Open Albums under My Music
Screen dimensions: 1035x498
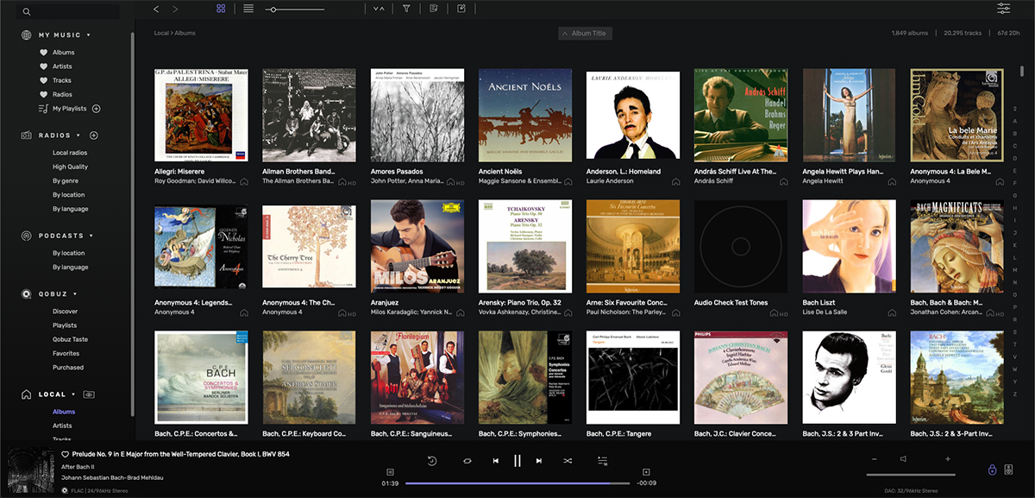pos(63,53)
